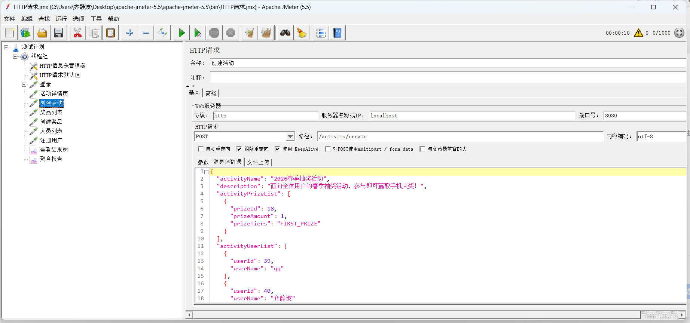Open the 工具 menu
The height and width of the screenshot is (323, 690).
click(96, 19)
